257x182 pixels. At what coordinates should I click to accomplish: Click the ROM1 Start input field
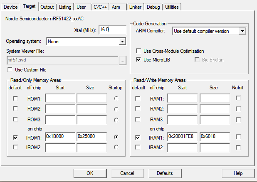(60, 98)
